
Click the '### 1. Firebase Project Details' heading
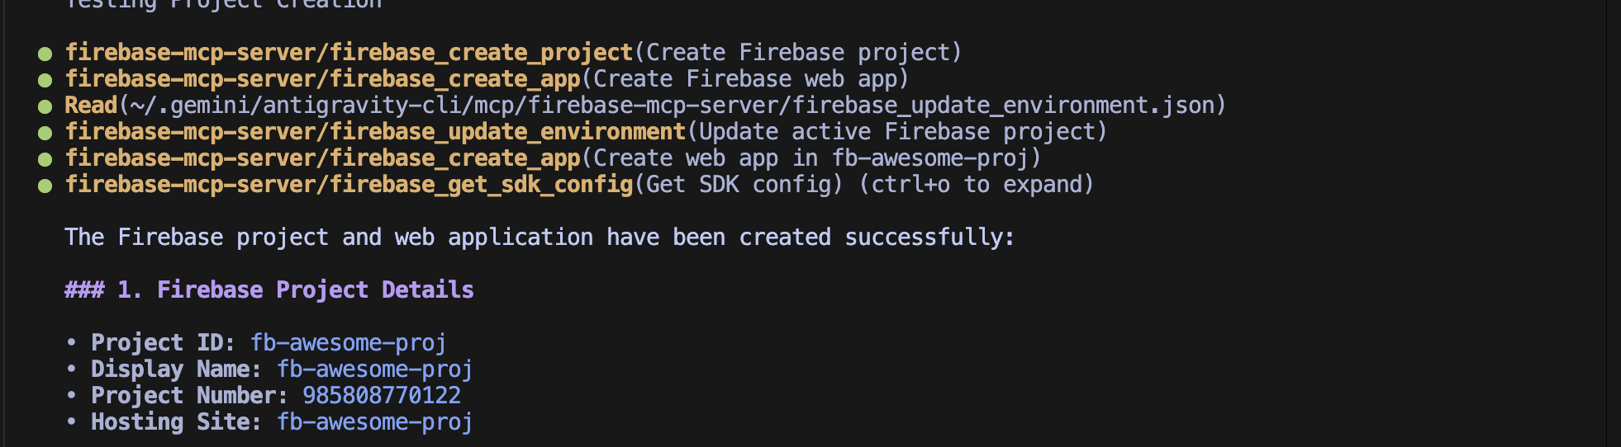[269, 290]
